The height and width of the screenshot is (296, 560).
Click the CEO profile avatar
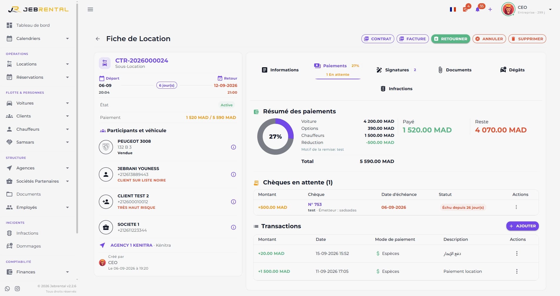(508, 9)
